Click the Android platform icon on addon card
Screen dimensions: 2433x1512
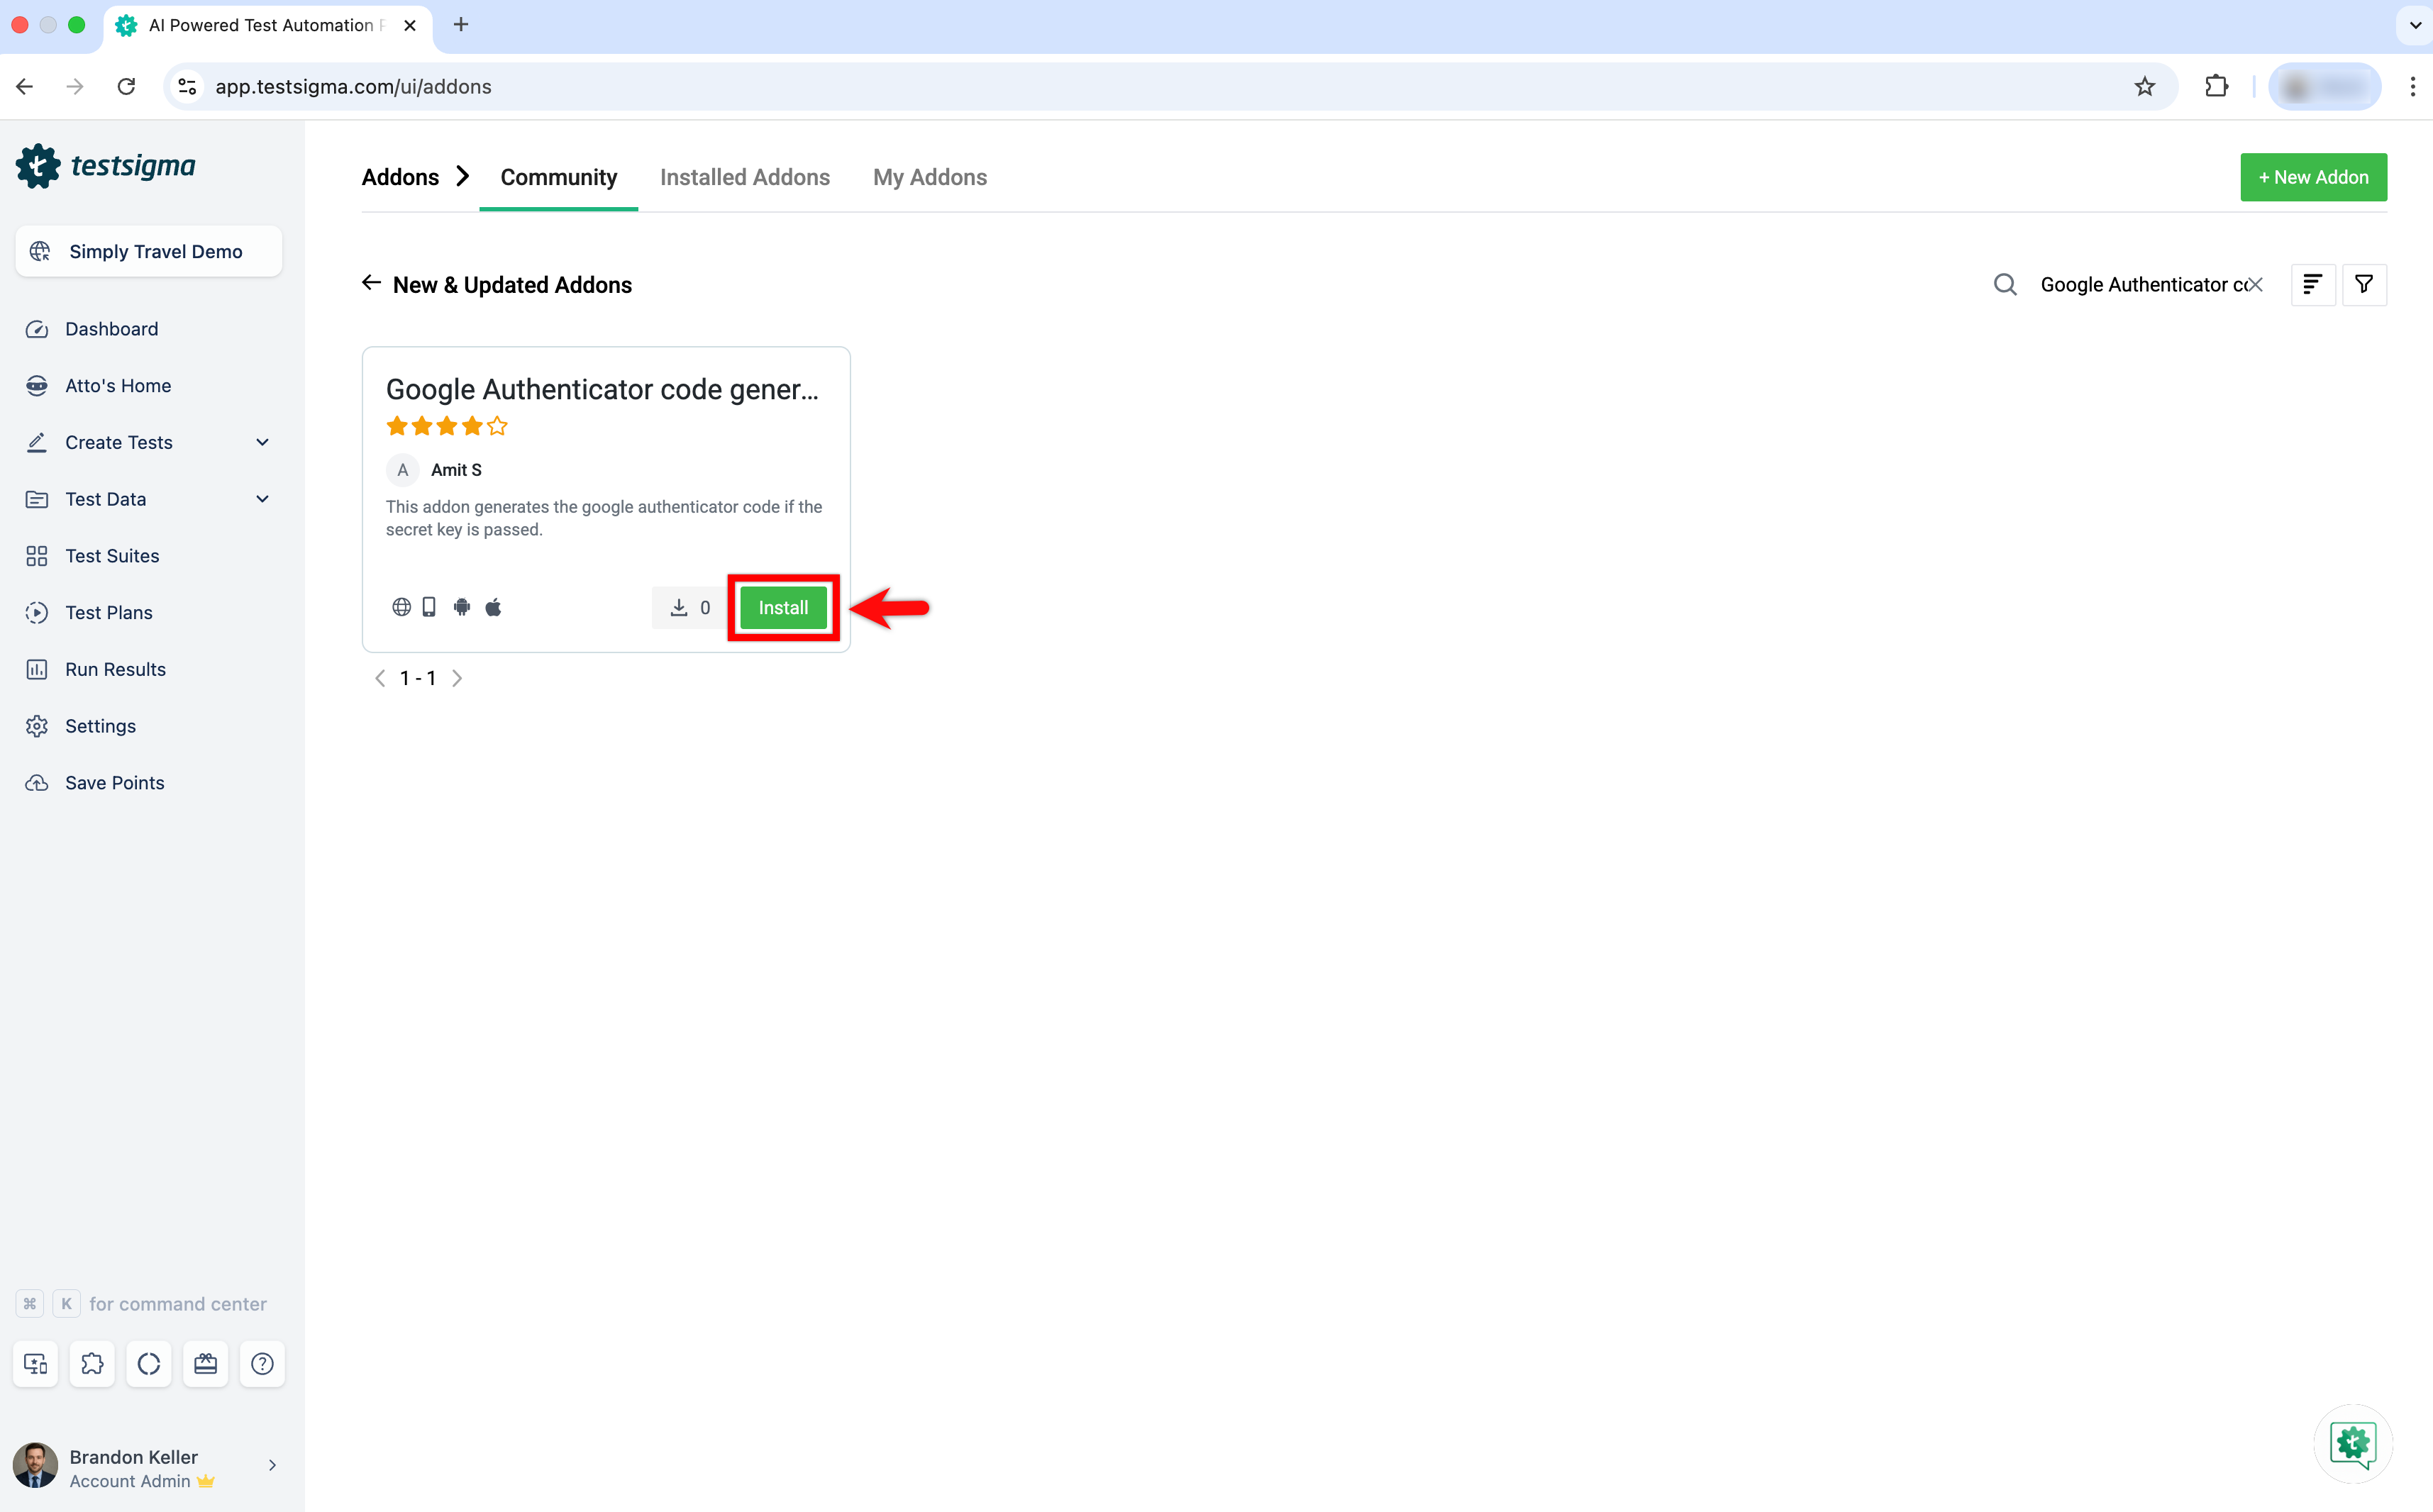pyautogui.click(x=462, y=607)
